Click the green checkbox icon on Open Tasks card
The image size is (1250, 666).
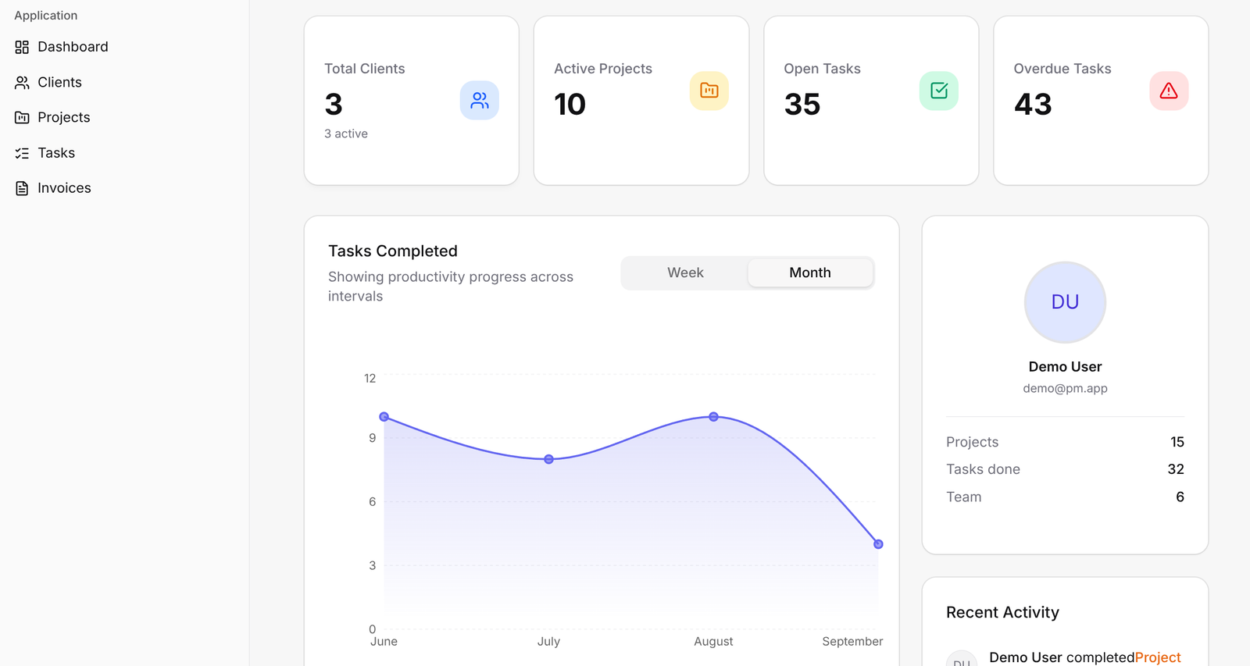(939, 91)
